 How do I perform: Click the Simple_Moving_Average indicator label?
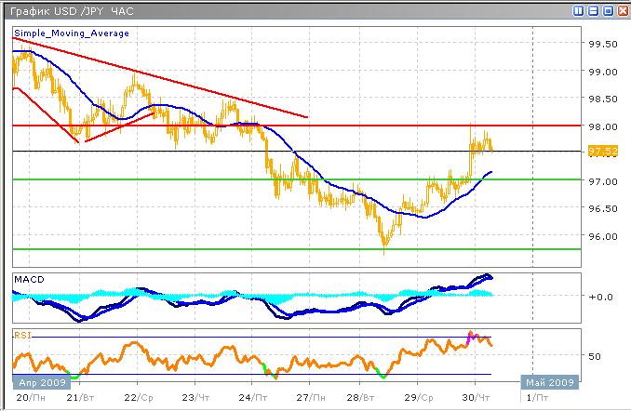click(x=71, y=33)
